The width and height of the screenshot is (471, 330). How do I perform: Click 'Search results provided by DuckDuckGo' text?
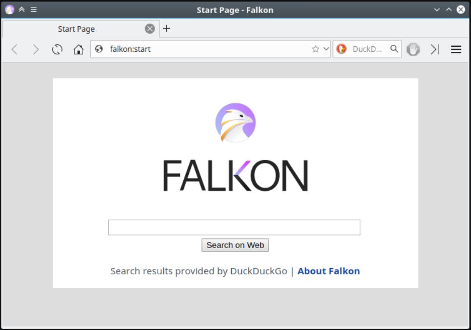[x=198, y=271]
